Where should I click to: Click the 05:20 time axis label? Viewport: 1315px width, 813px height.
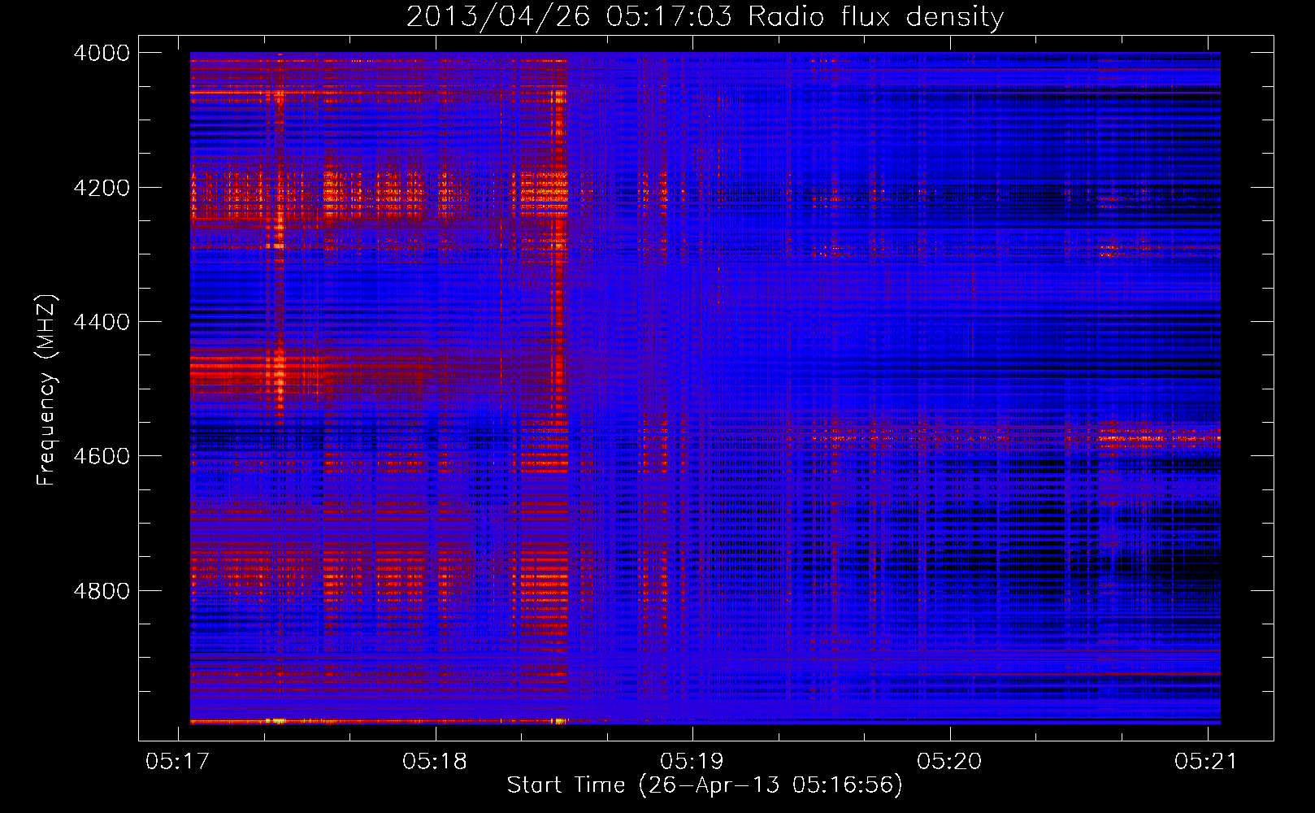949,761
